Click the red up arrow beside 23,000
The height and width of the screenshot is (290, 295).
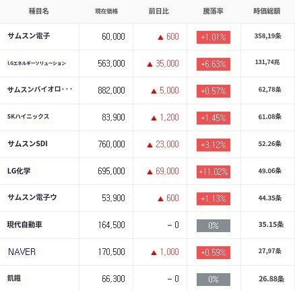pos(150,145)
